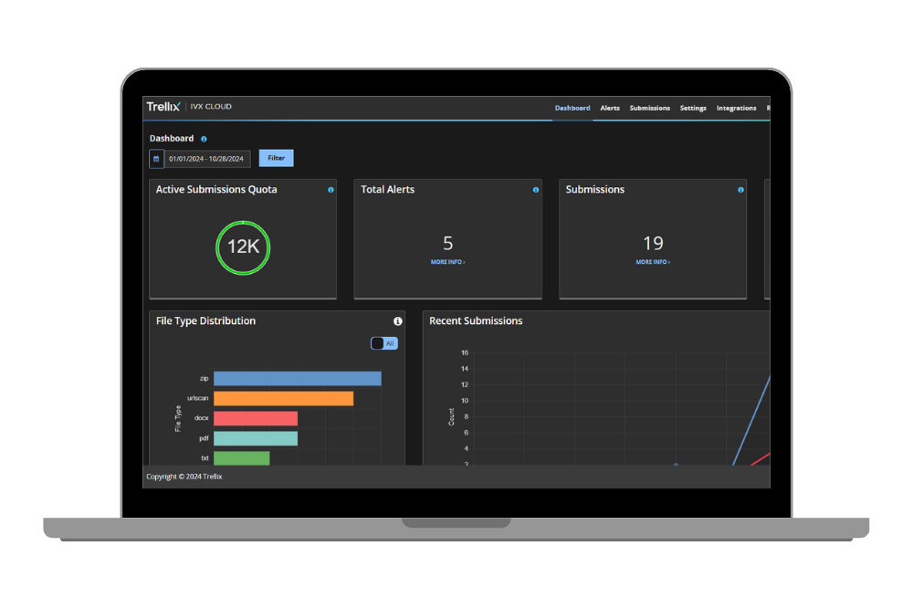
Task: Select the teal pdf bar
Action: (256, 438)
